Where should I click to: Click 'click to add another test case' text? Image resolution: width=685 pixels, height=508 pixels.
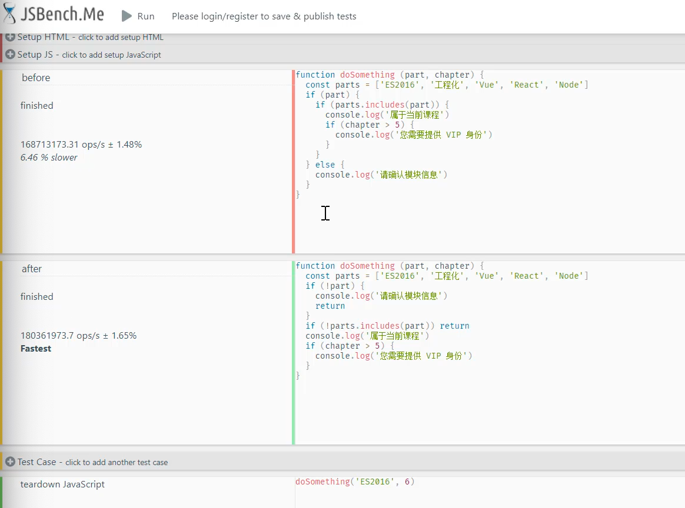point(117,462)
